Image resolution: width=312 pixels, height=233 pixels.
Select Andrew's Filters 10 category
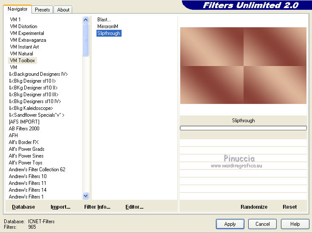[x=28, y=176]
